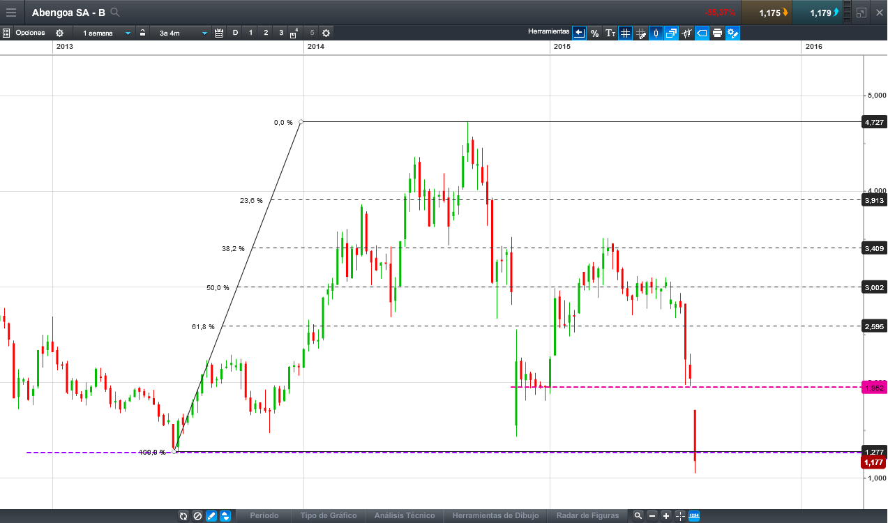Viewport: 888px width, 523px height.
Task: Click the Herramientas toolbar label
Action: tap(548, 33)
